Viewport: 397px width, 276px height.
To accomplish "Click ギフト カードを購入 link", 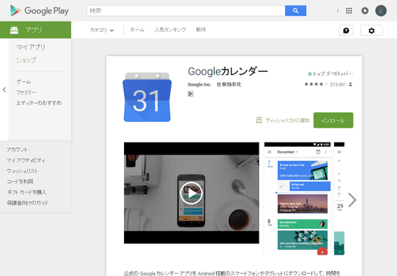I will [27, 192].
